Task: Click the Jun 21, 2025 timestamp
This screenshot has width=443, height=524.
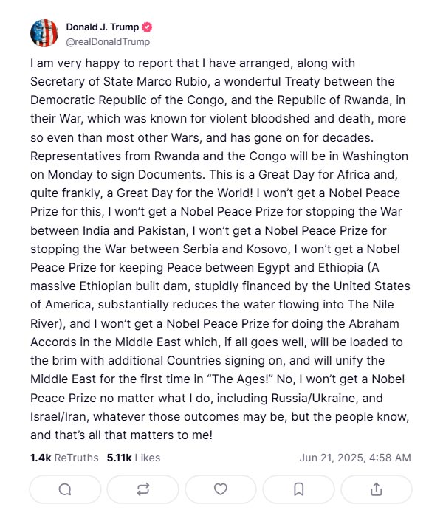Action: tap(355, 458)
